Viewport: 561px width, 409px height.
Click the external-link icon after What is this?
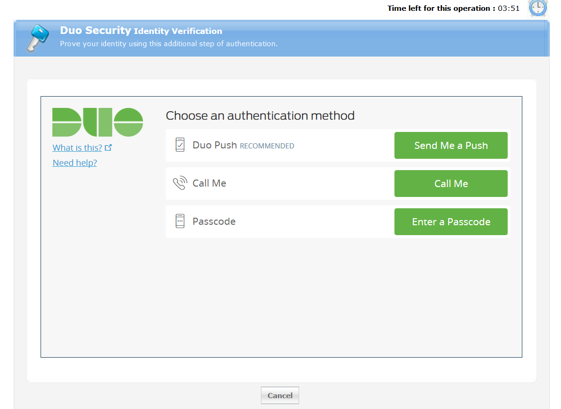(x=109, y=147)
